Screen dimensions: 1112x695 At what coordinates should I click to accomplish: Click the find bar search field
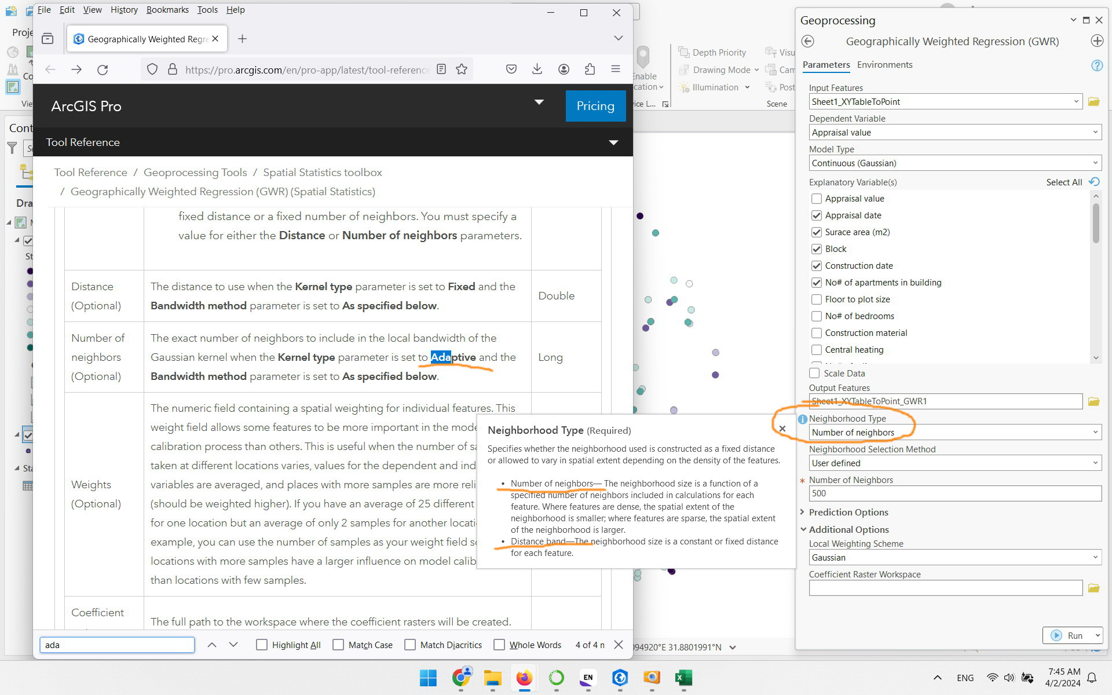[117, 645]
